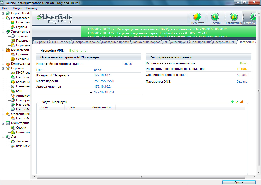Open the Опции menu
The width and height of the screenshot is (261, 185).
[18, 8]
